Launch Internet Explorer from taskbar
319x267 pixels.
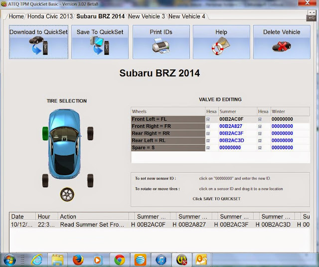tap(37, 260)
